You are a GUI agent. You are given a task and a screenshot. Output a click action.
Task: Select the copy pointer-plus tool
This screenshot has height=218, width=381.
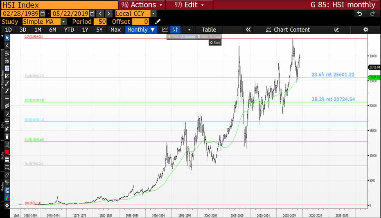[x=7, y=129]
